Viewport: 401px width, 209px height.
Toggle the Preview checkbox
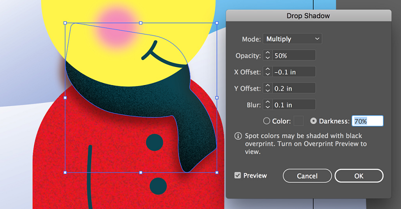238,175
